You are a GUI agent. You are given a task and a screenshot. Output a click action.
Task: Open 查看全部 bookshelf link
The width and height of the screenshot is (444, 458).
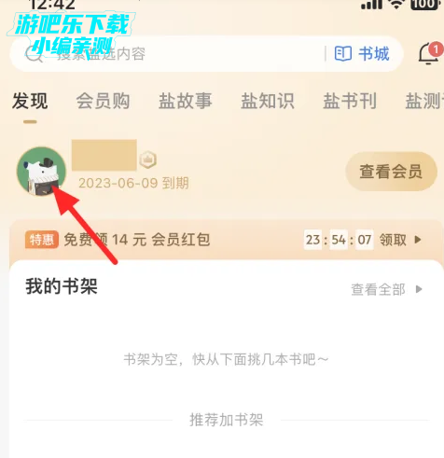click(379, 289)
